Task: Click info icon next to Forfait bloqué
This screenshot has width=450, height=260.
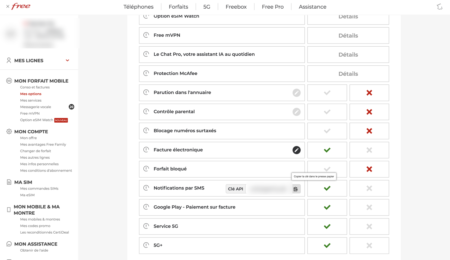Action: tap(146, 169)
